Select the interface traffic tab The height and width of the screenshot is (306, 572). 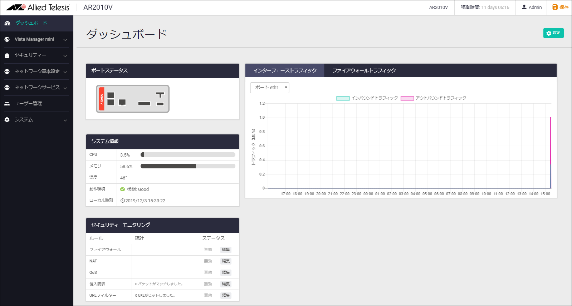tap(285, 71)
